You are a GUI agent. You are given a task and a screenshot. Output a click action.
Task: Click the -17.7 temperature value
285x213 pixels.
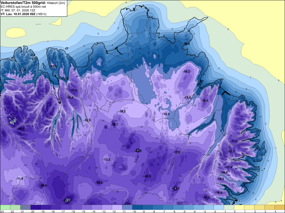point(231,151)
